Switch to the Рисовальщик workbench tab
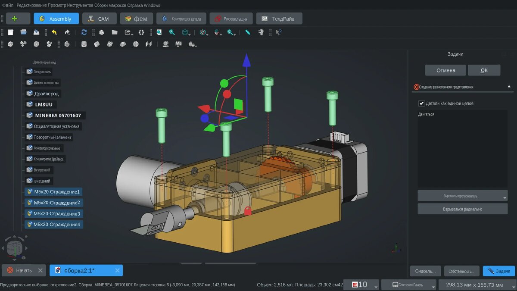The height and width of the screenshot is (291, 517). pos(231,19)
